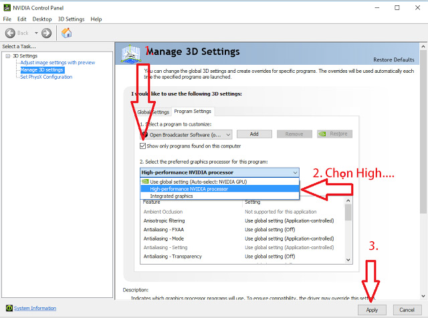Click the Forward navigation arrow icon
The width and height of the screenshot is (428, 318).
coord(46,33)
